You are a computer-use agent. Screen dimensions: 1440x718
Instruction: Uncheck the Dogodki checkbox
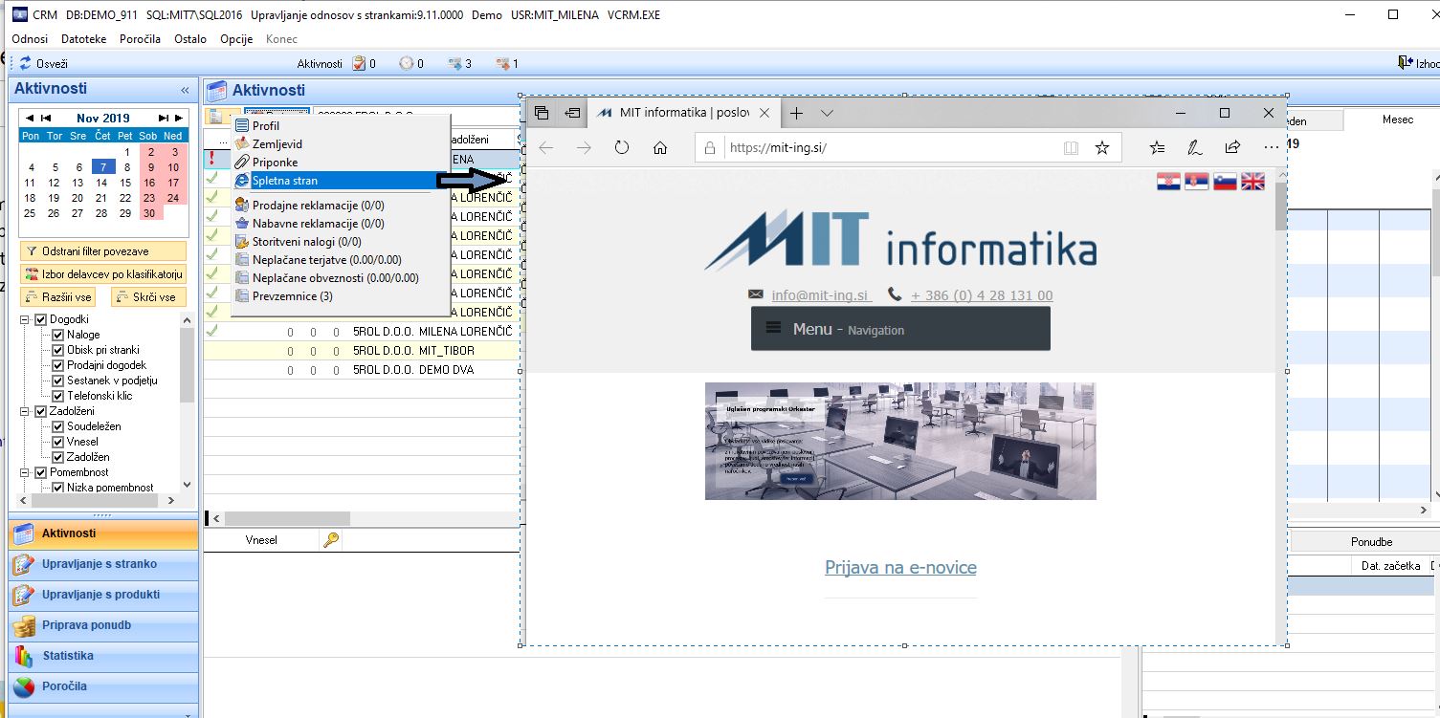click(x=40, y=319)
